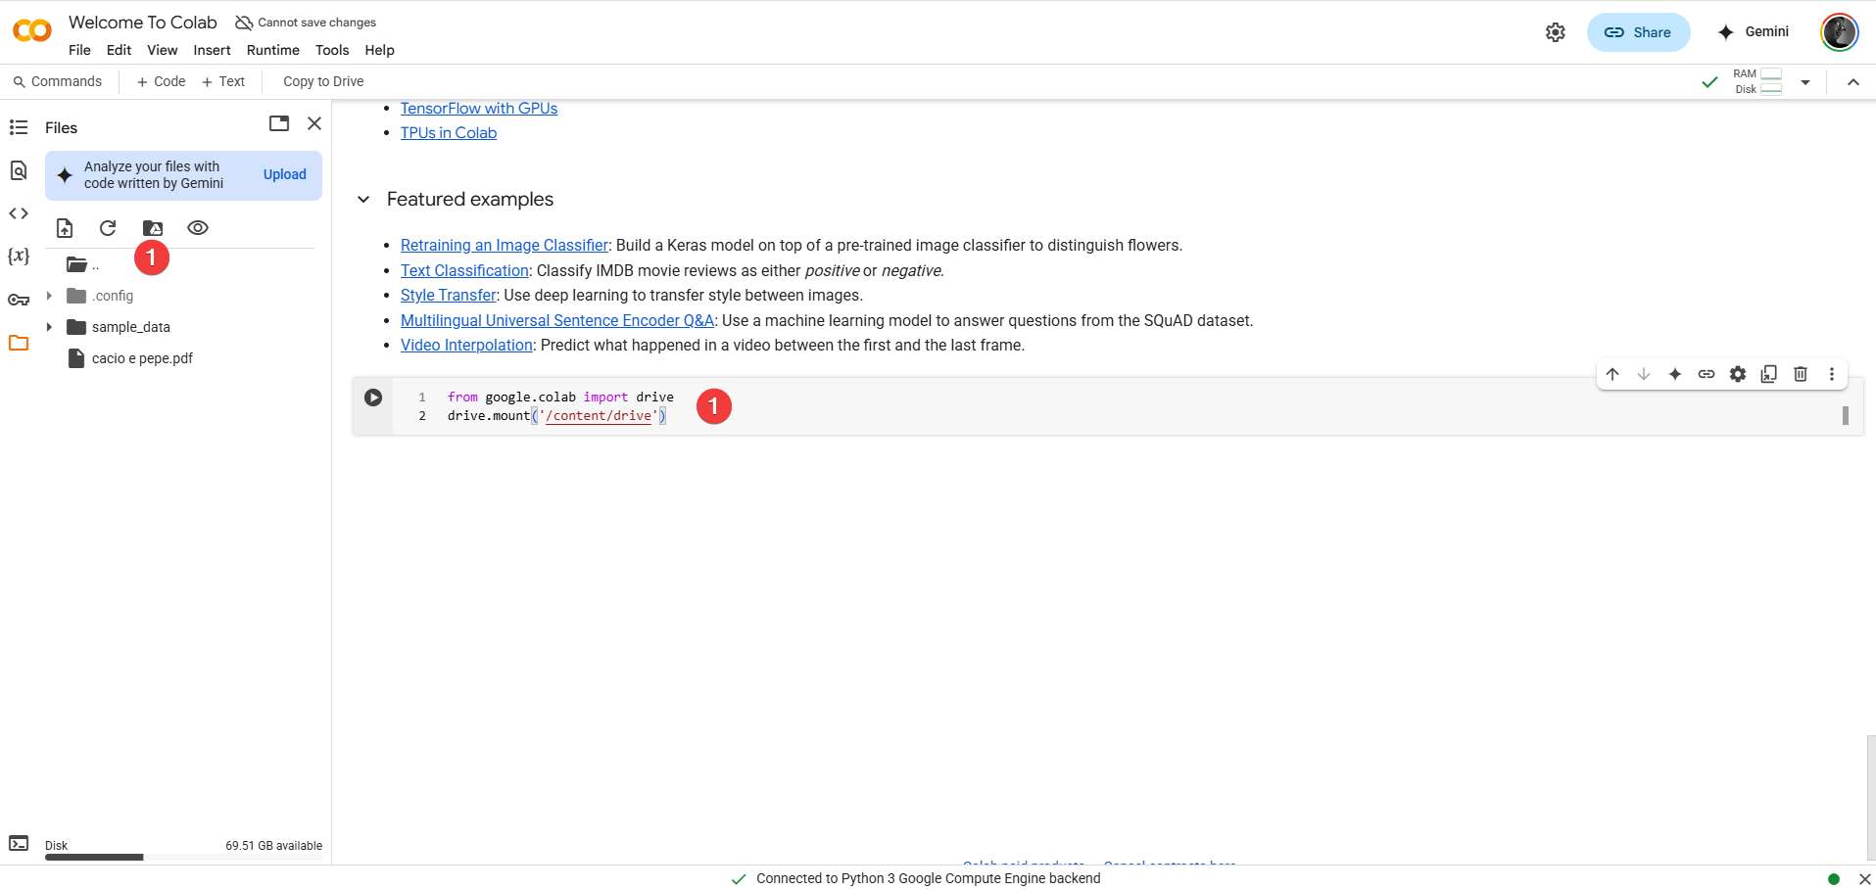Screen dimensions: 1876x889
Task: Open cell editor settings gear
Action: pyautogui.click(x=1738, y=374)
